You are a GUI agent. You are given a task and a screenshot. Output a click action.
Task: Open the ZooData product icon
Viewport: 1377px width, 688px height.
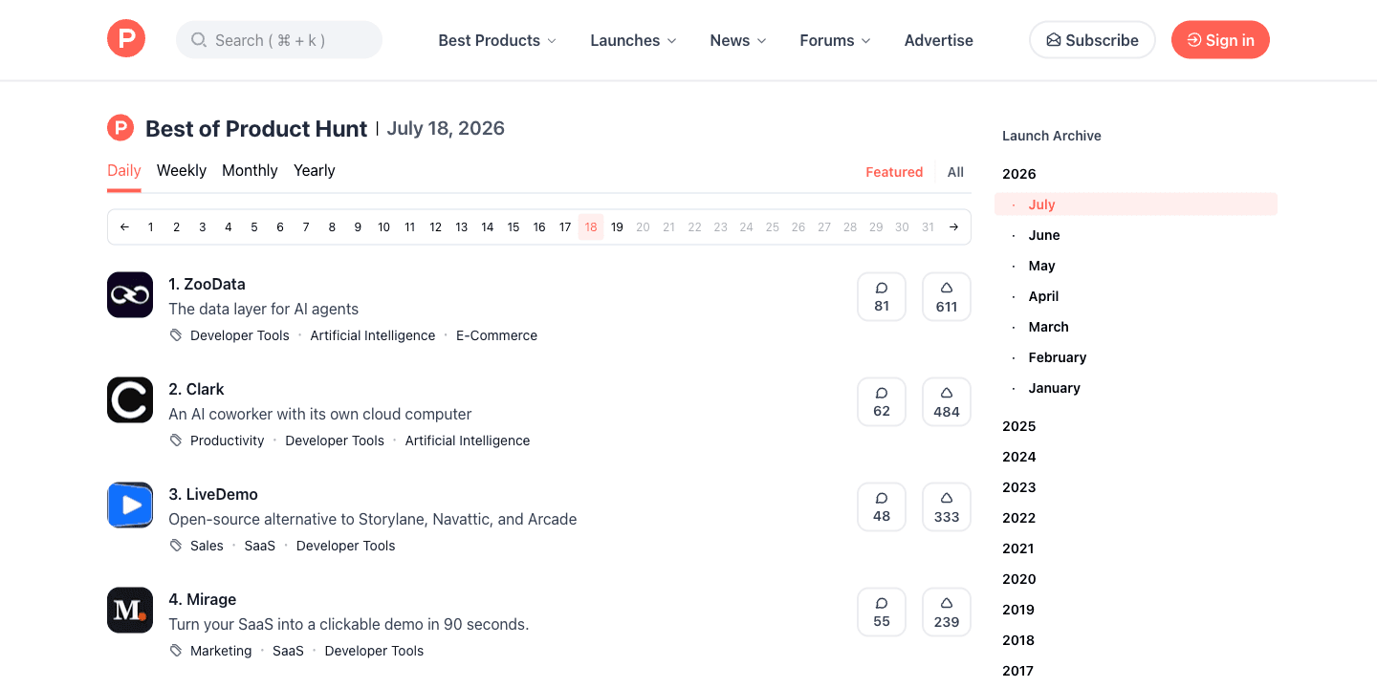click(x=130, y=294)
